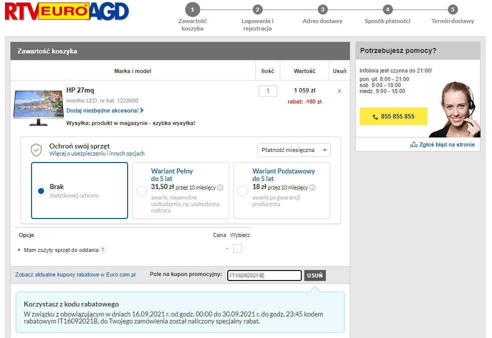Click step 5 Termin dostawy circle
This screenshot has height=338, width=492.
452,9
